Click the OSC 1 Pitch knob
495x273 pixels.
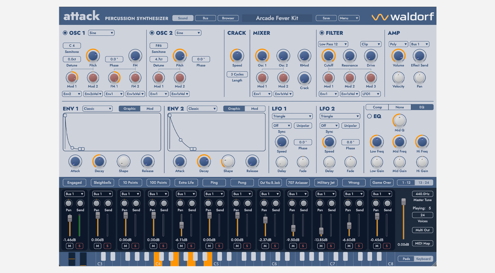pyautogui.click(x=93, y=56)
